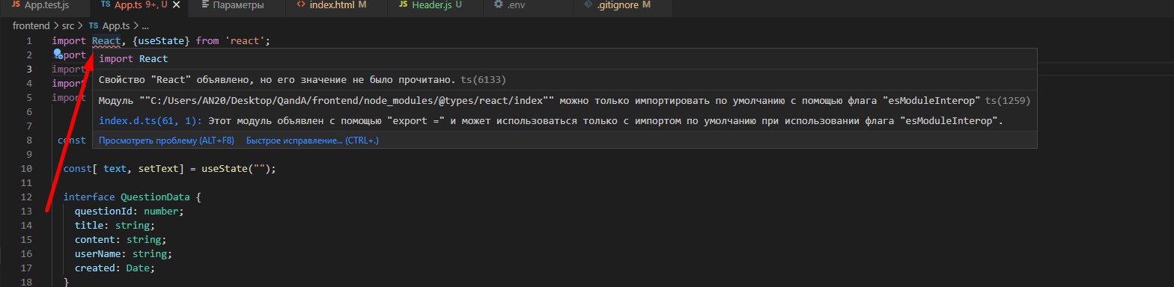Image resolution: width=1174 pixels, height=287 pixels.
Task: Click line number 17 in the gutter
Action: coord(26,268)
